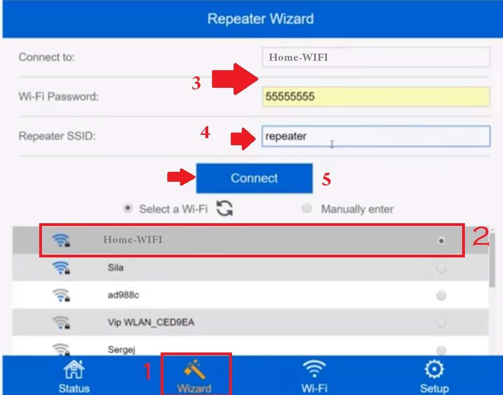Open the Wi-Fi signal icon tab
Screen dimensions: 503x395
pyautogui.click(x=314, y=369)
